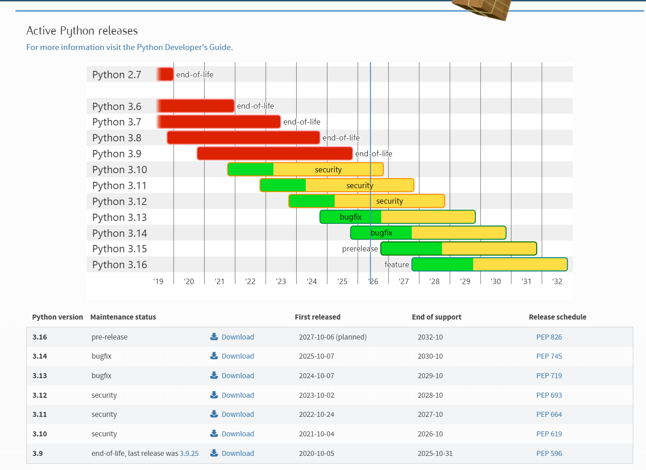Click the version number 3.14 in table

[x=40, y=356]
